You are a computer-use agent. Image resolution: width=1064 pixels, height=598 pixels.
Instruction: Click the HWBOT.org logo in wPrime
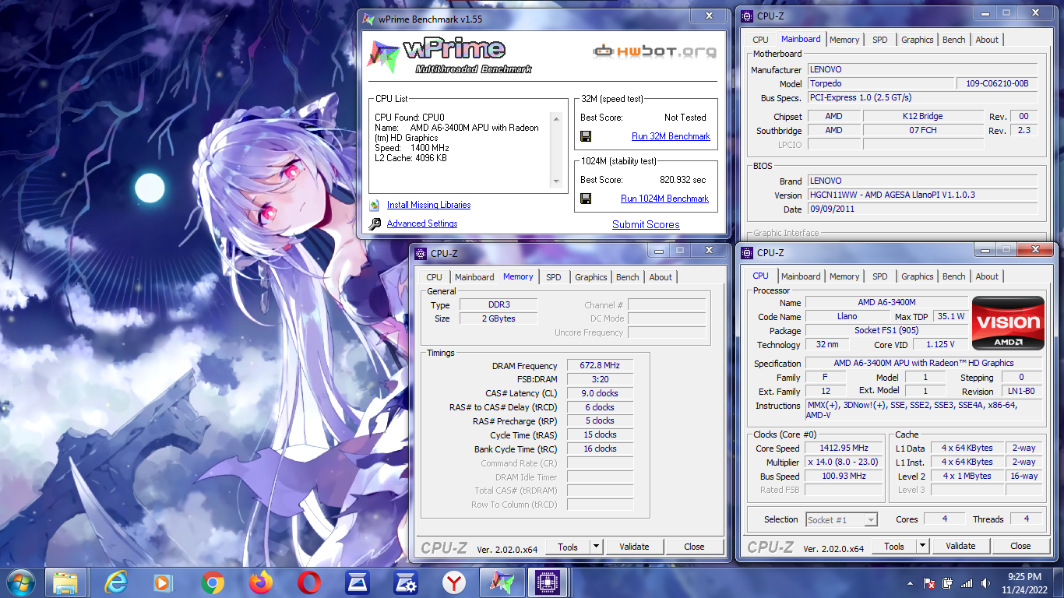click(655, 51)
